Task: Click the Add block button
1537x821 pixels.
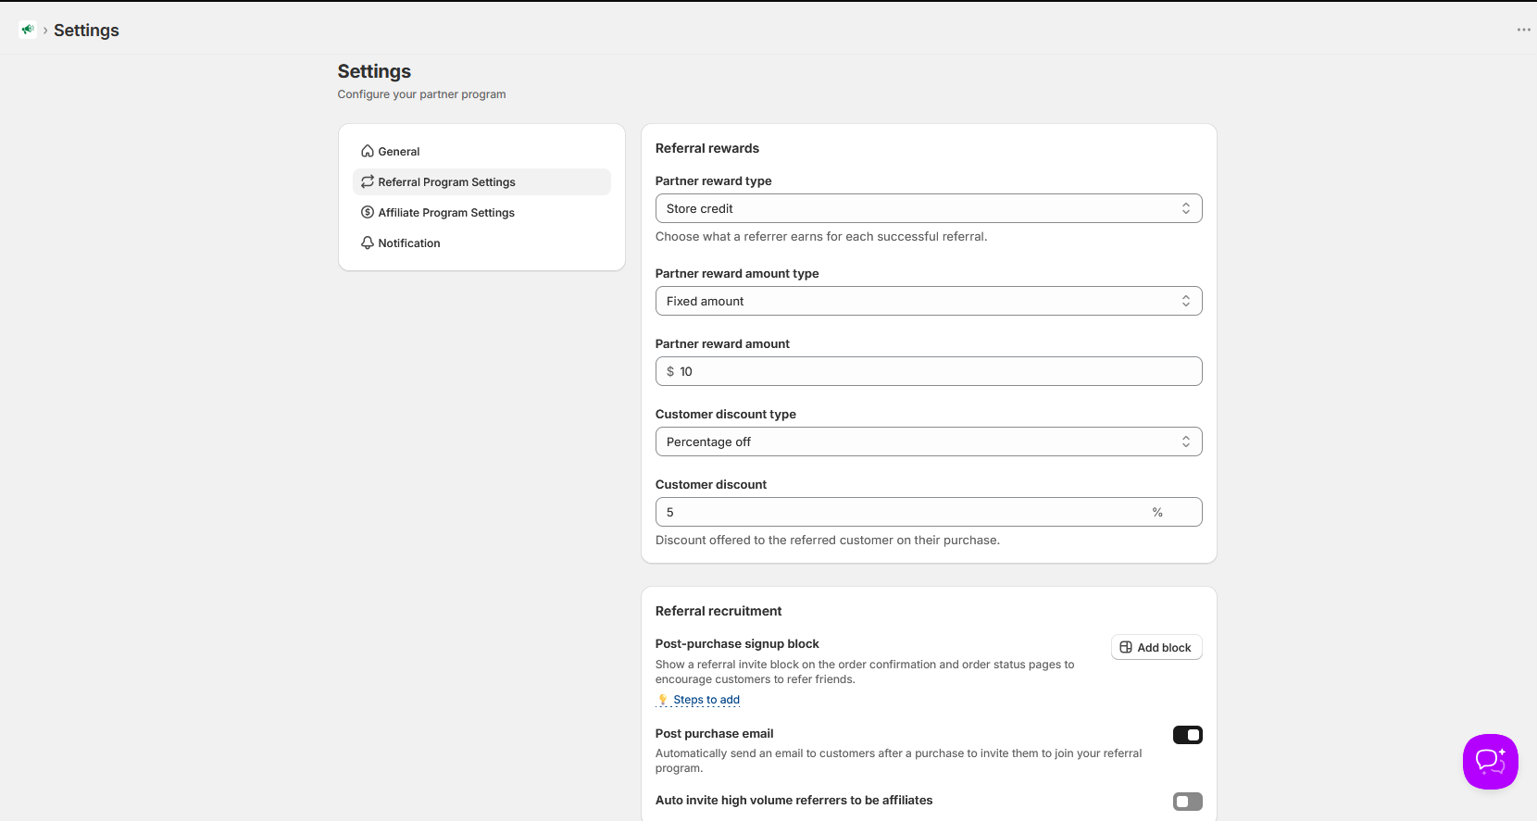Action: (1156, 647)
